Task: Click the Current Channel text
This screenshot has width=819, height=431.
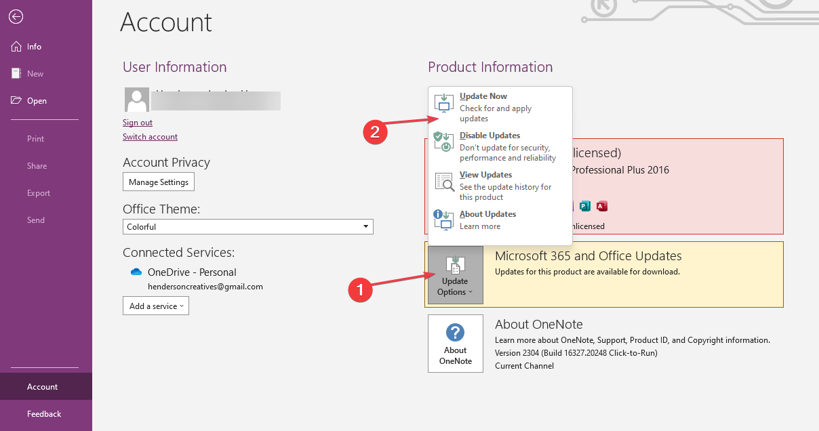Action: coord(524,366)
